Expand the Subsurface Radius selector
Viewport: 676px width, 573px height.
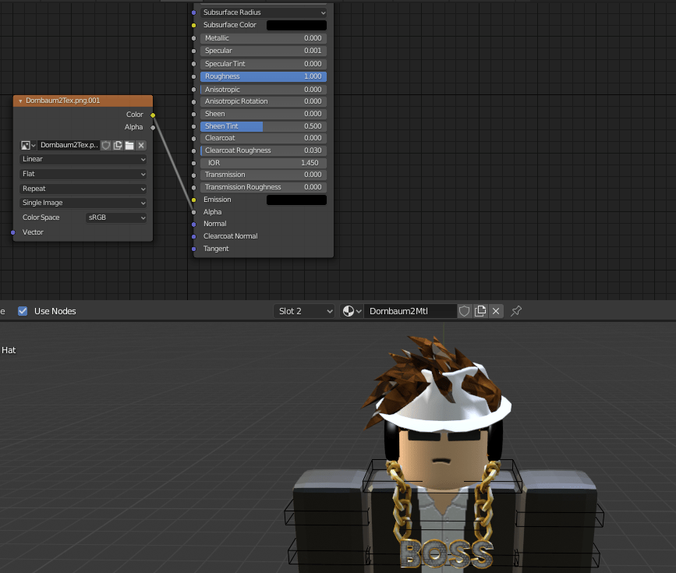pos(263,12)
